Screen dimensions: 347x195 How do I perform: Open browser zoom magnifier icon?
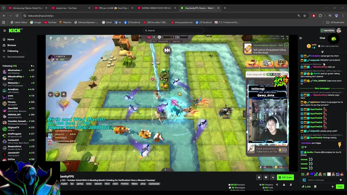click(x=299, y=16)
